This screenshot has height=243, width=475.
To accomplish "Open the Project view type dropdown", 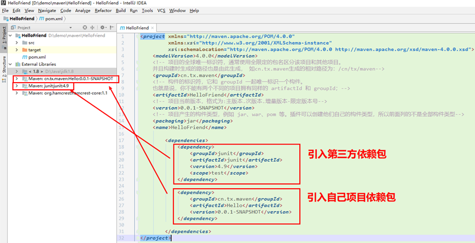I will (x=71, y=27).
